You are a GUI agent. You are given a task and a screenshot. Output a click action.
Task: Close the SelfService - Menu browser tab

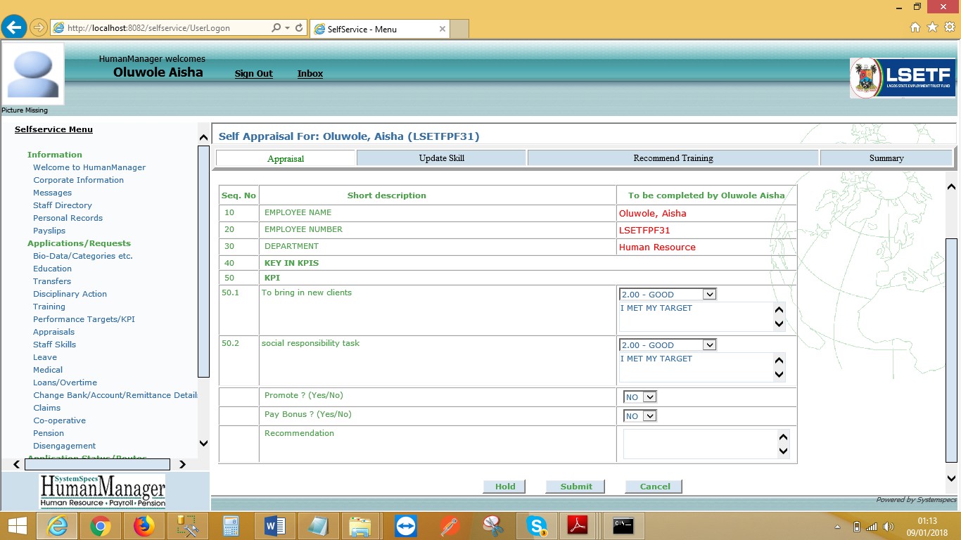tap(443, 29)
